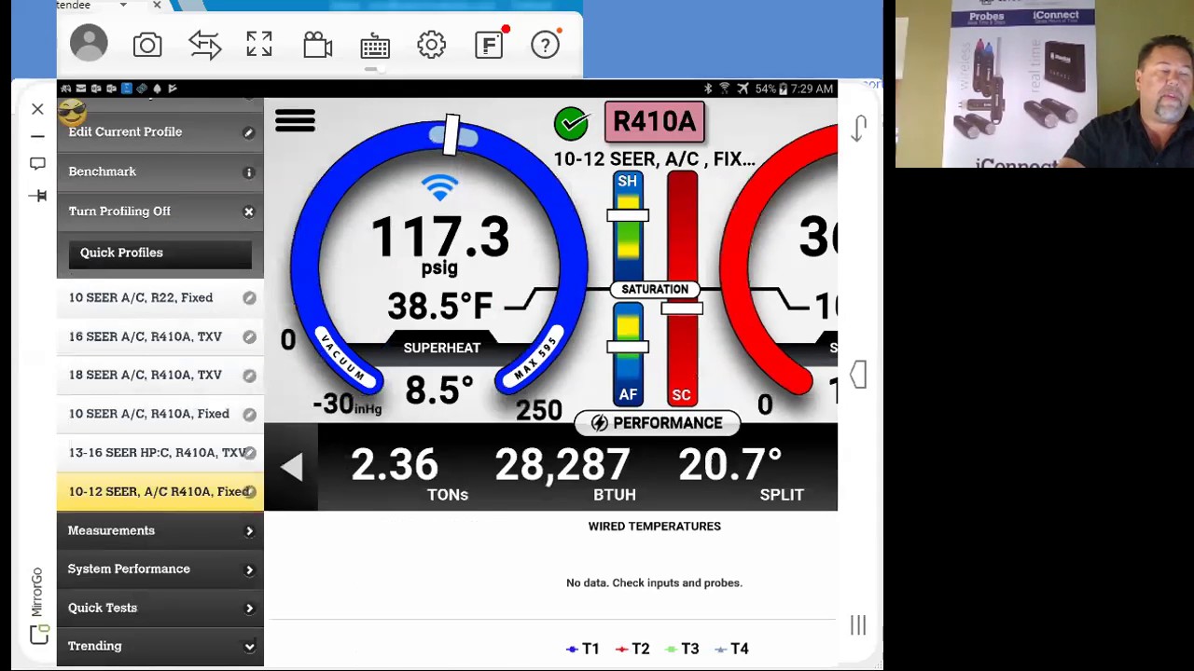Select 16 SEER A/C, R410A, TXV profile

click(160, 336)
